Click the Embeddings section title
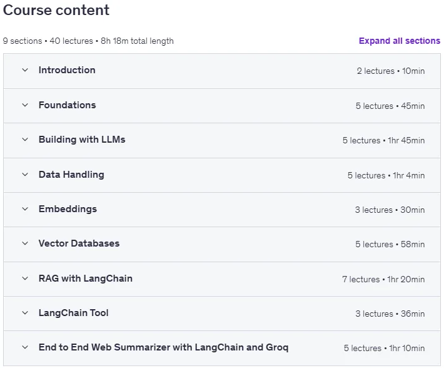 click(x=68, y=209)
